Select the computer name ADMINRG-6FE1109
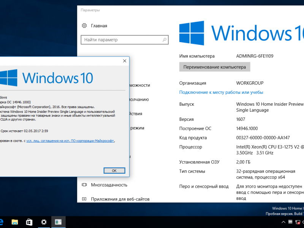 [255, 56]
